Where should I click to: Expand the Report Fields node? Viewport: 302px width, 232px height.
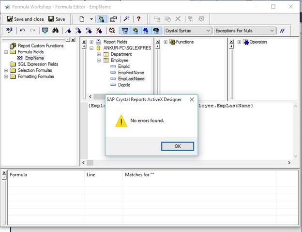(91, 42)
